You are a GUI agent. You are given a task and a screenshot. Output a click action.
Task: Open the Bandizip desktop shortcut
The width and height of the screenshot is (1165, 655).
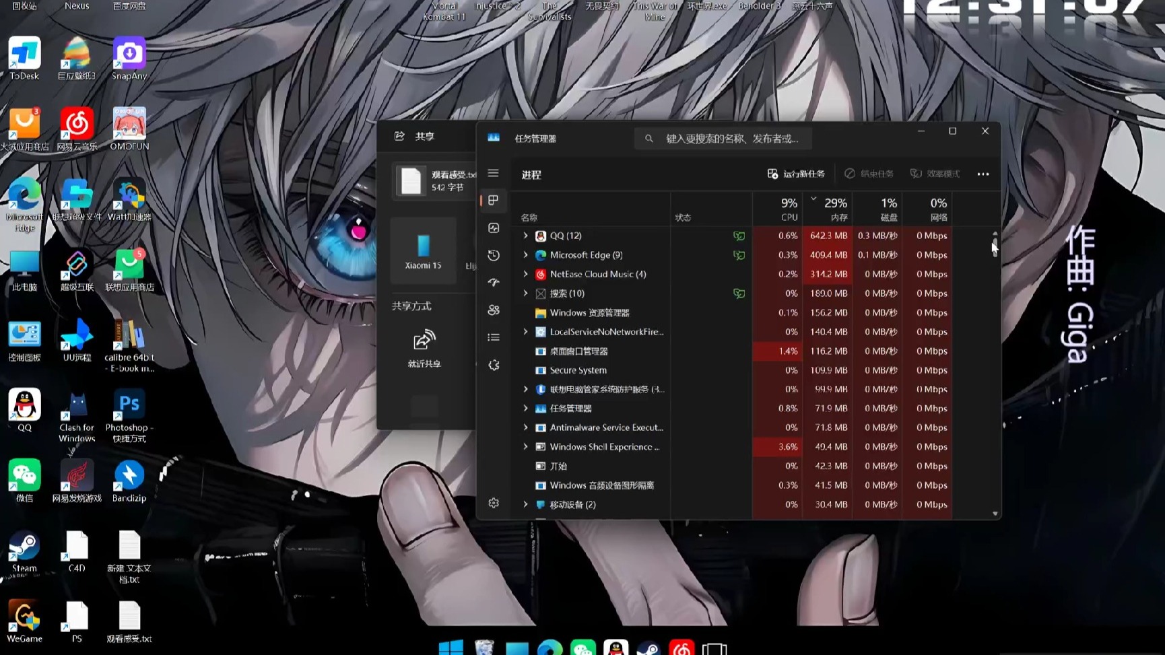[x=129, y=481]
